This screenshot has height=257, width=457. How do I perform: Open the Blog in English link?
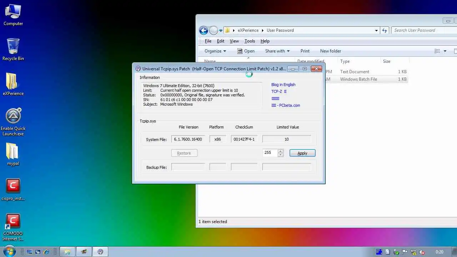point(283,85)
